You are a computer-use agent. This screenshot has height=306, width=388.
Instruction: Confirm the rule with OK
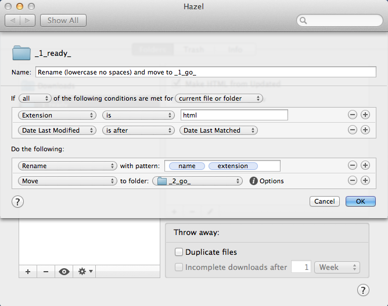[361, 201]
